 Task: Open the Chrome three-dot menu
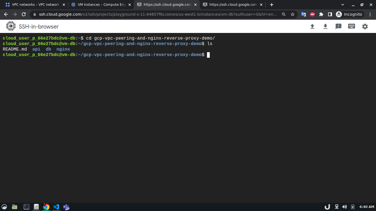coord(370,14)
